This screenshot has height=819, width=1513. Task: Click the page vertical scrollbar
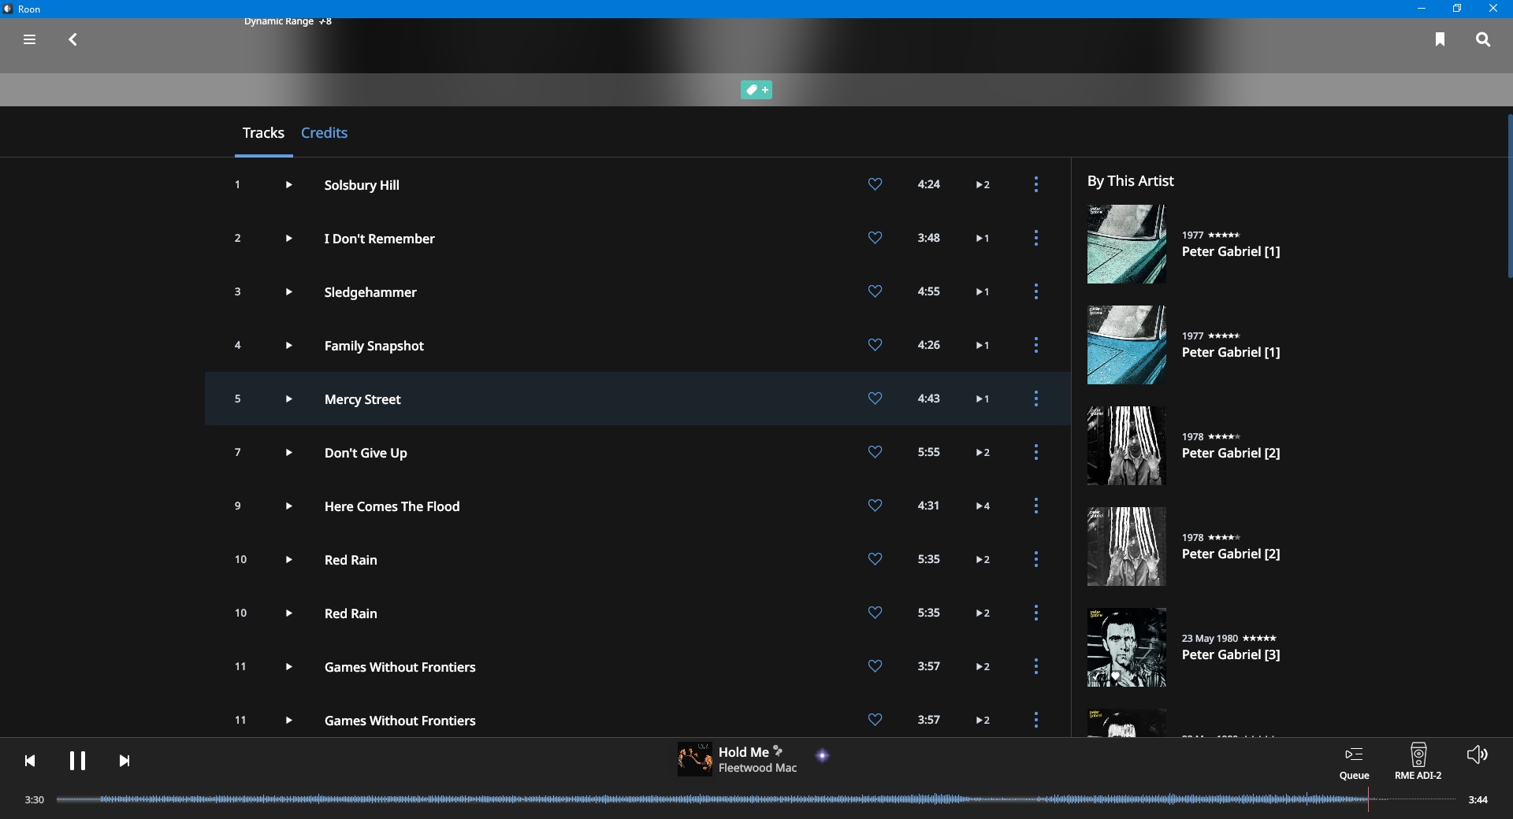[x=1509, y=197]
